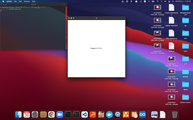Open the Terminal icon with prompt symbol
Screen dimensions: 193x120
(x=76, y=114)
